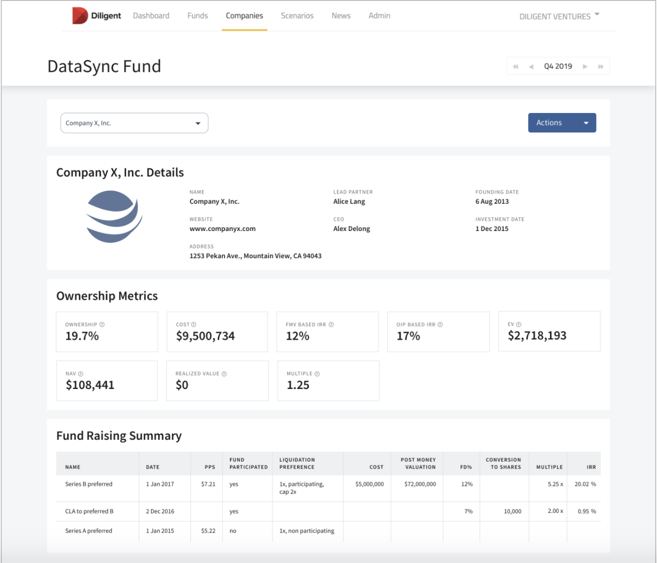Switch to the Funds tab
The width and height of the screenshot is (657, 563).
coord(197,16)
